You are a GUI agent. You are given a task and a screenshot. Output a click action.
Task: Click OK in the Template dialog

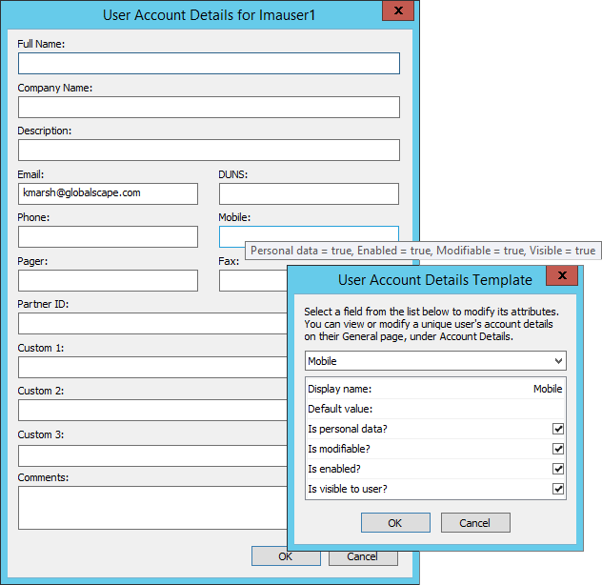click(x=395, y=522)
